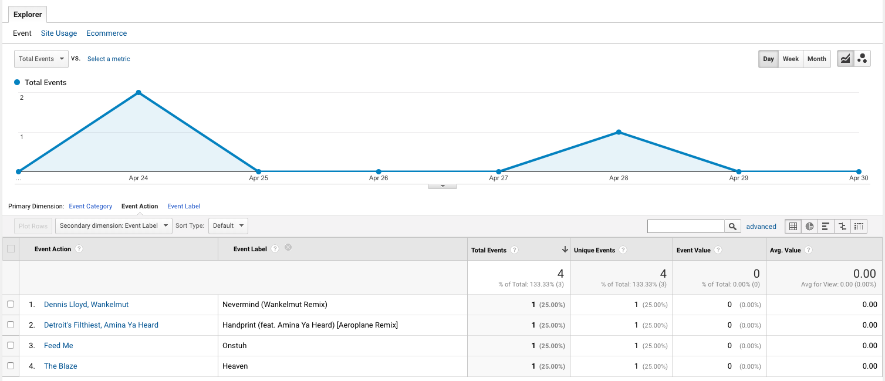885x381 pixels.
Task: Tick the checkbox for Feed Me row
Action: tap(10, 345)
